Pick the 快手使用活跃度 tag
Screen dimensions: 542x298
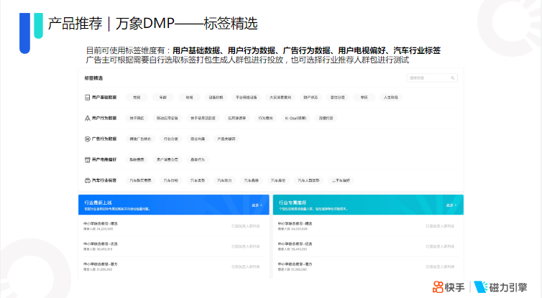tap(203, 118)
